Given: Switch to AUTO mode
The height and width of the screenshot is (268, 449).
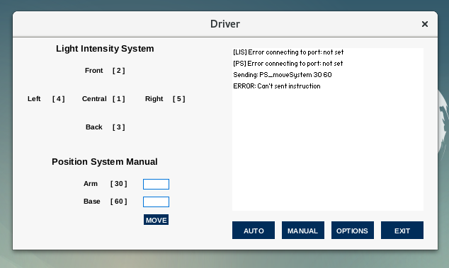Looking at the screenshot, I should coord(254,231).
